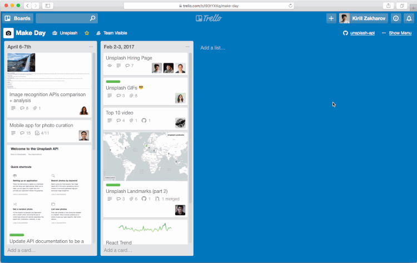
Task: Open waterfall thumbnail on image recognition card
Action: (21, 62)
